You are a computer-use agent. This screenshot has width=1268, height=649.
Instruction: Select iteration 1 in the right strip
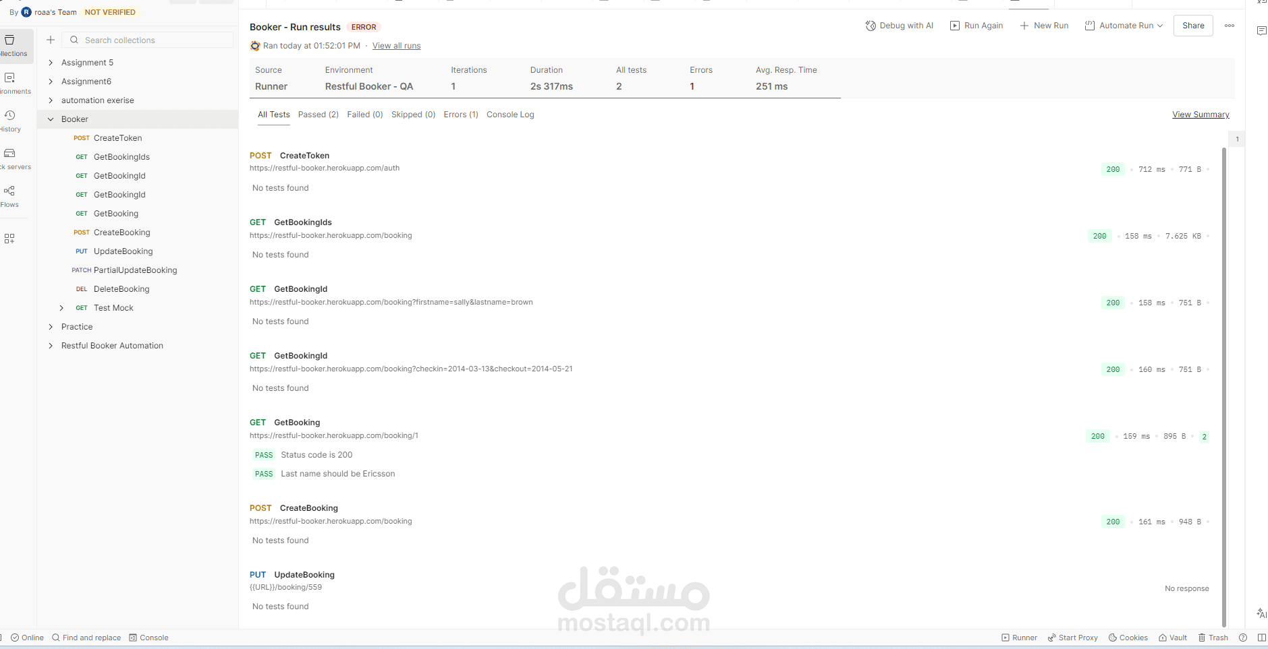coord(1237,140)
